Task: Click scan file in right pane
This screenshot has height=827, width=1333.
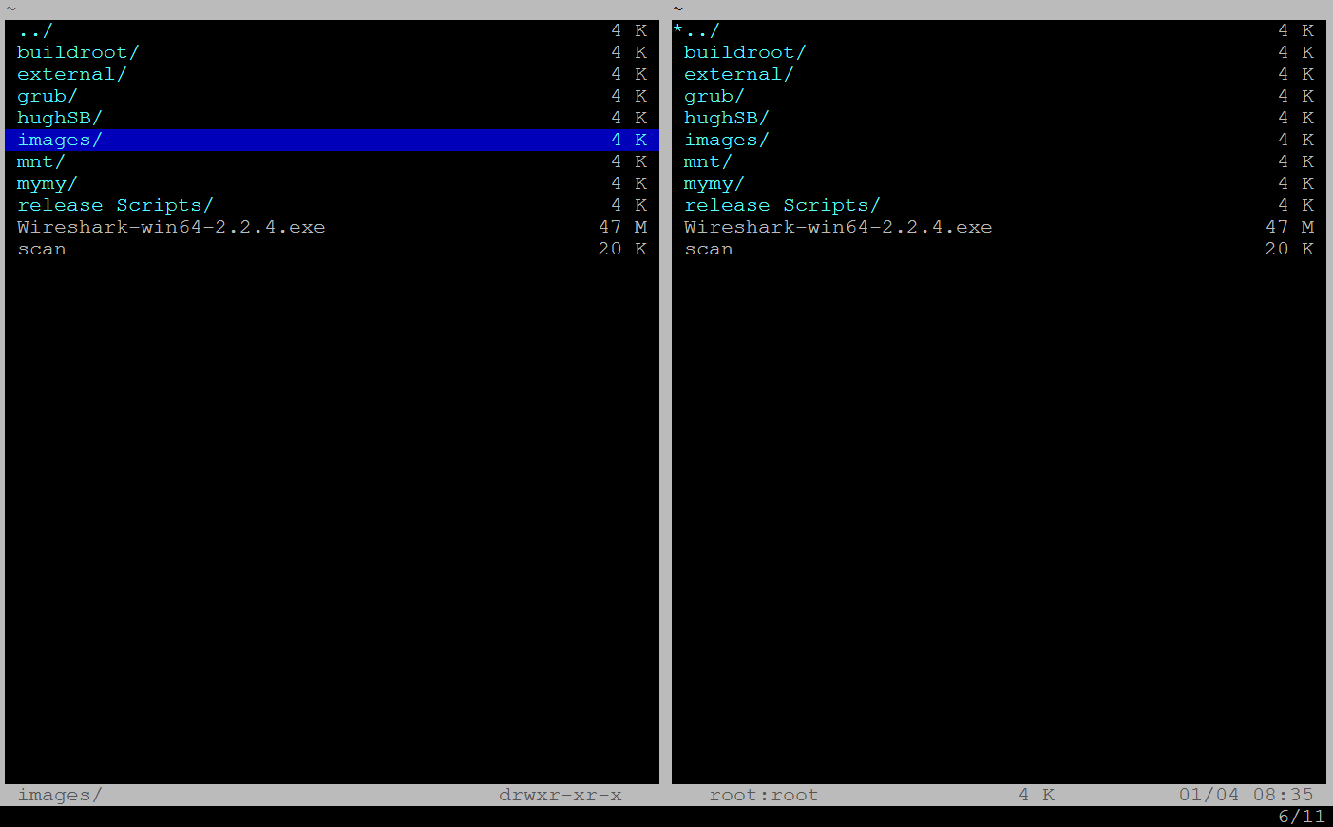Action: click(x=709, y=249)
